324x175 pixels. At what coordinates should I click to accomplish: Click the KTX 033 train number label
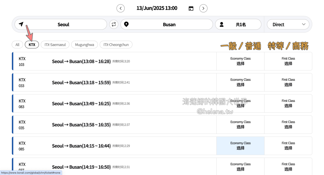(22, 83)
